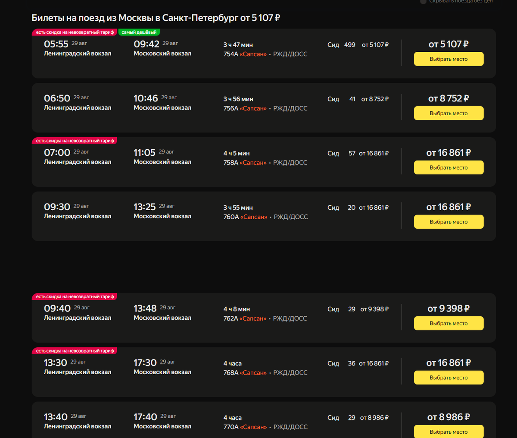Click the 06:50 departure time
Image resolution: width=517 pixels, height=438 pixels.
click(x=57, y=99)
